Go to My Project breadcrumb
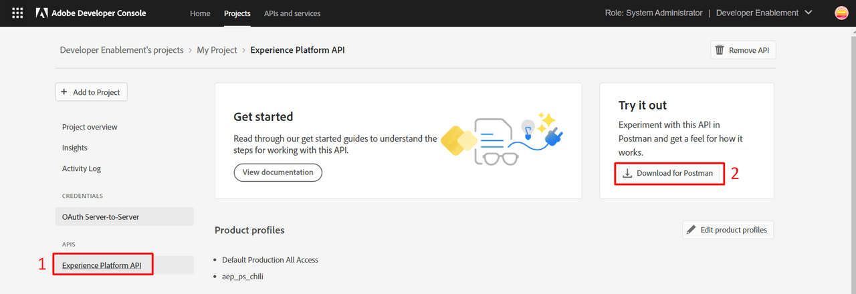This screenshot has width=856, height=294. click(x=217, y=50)
